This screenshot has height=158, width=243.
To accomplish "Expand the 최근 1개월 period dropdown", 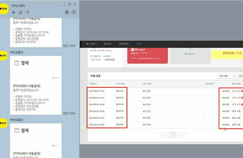I will pos(226,76).
